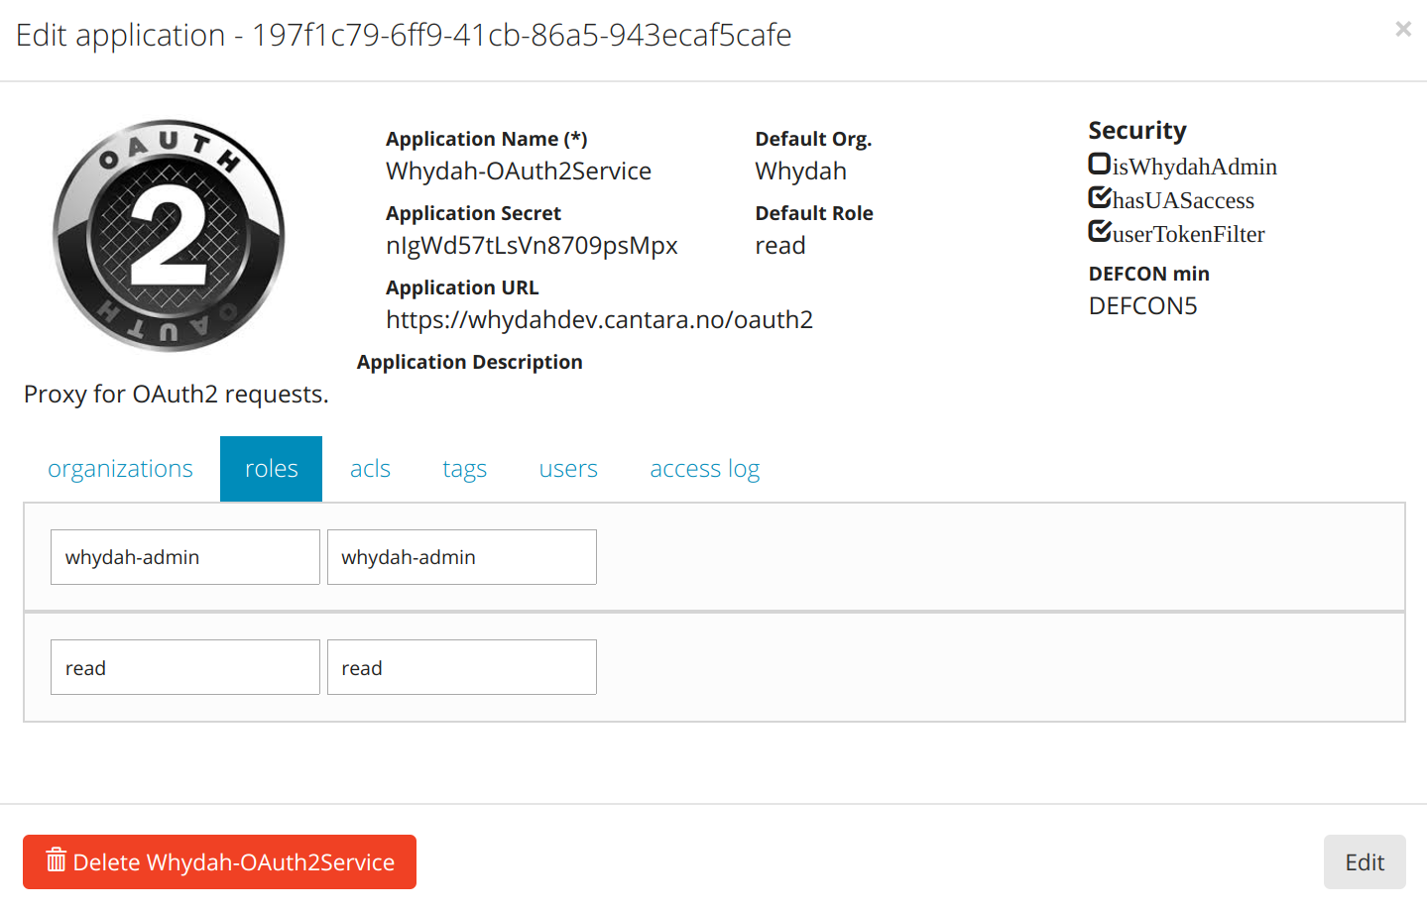Click the Application URL value

[x=599, y=319]
